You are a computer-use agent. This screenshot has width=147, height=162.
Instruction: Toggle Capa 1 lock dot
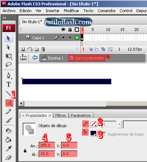(70, 37)
